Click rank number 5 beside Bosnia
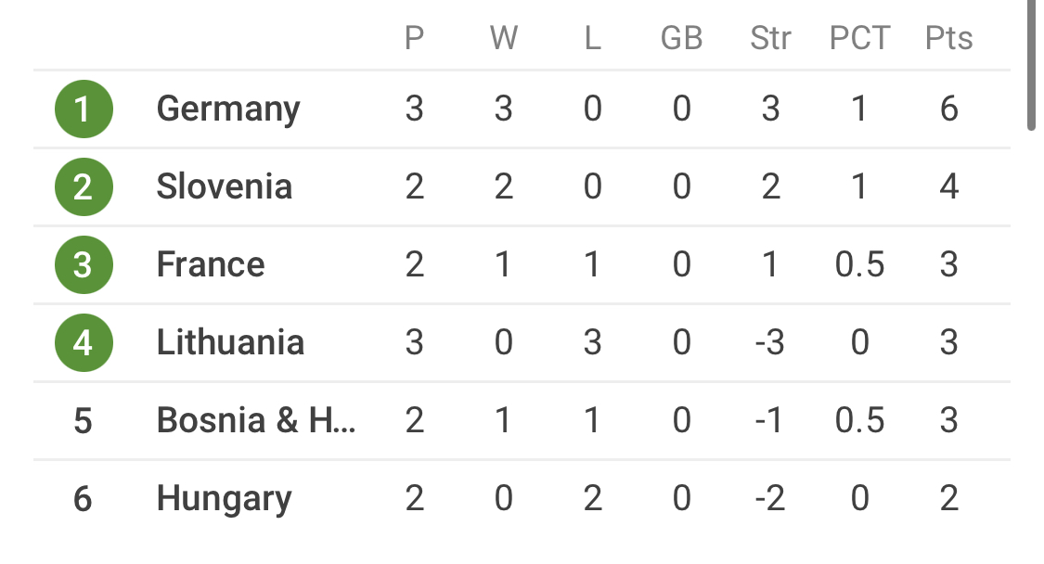The width and height of the screenshot is (1044, 564). pyautogui.click(x=83, y=421)
